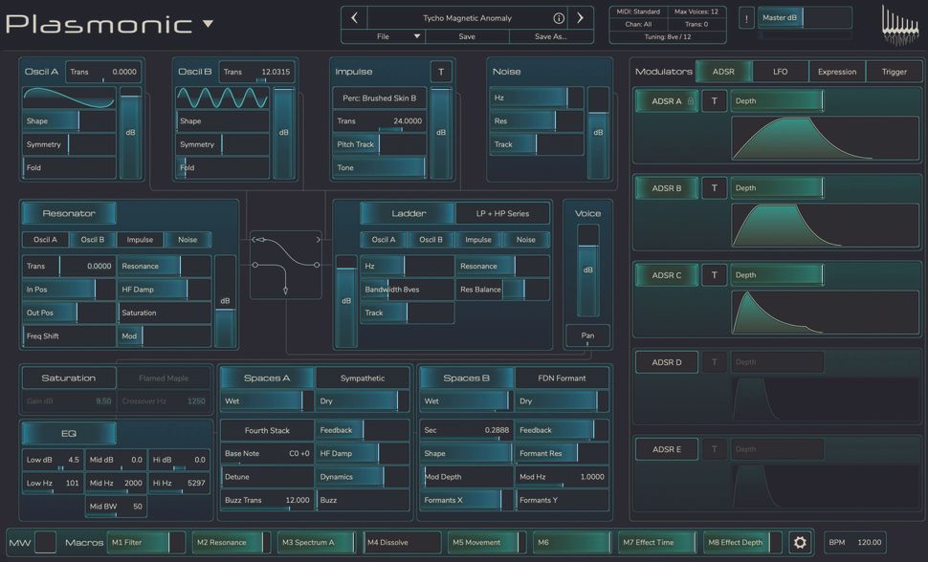Screen dimensions: 928x562
Task: Click the next preset arrow
Action: [x=580, y=17]
